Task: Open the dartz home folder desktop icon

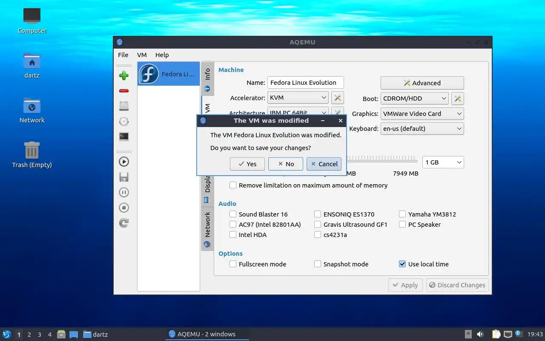Action: pos(32,65)
